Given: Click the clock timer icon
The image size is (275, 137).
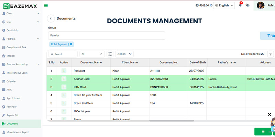Looking at the screenshot, I should pos(197,5).
